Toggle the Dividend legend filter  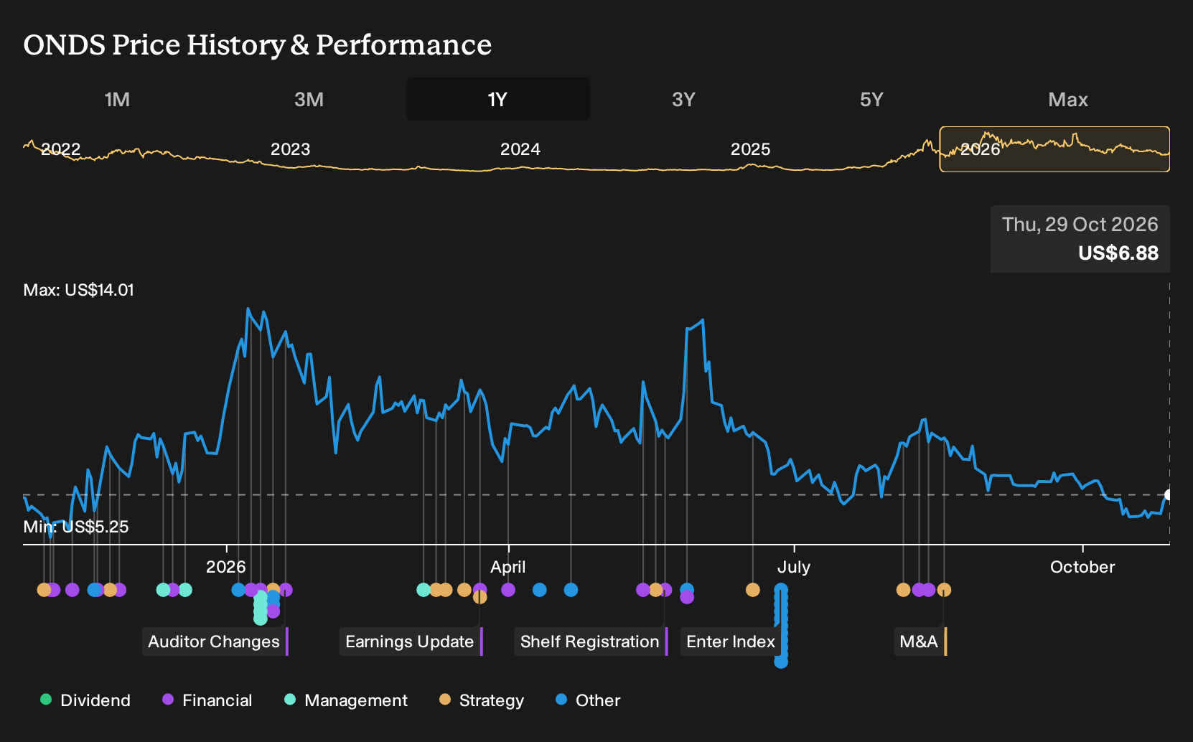85,700
